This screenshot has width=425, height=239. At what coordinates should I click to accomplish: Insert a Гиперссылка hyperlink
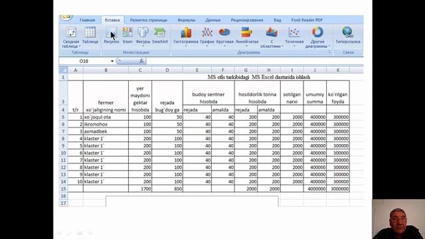point(348,35)
